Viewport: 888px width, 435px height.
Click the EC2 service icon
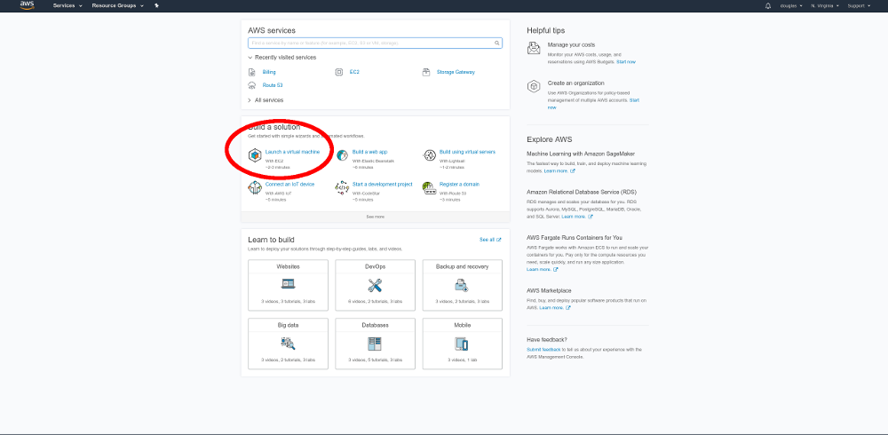(x=339, y=72)
